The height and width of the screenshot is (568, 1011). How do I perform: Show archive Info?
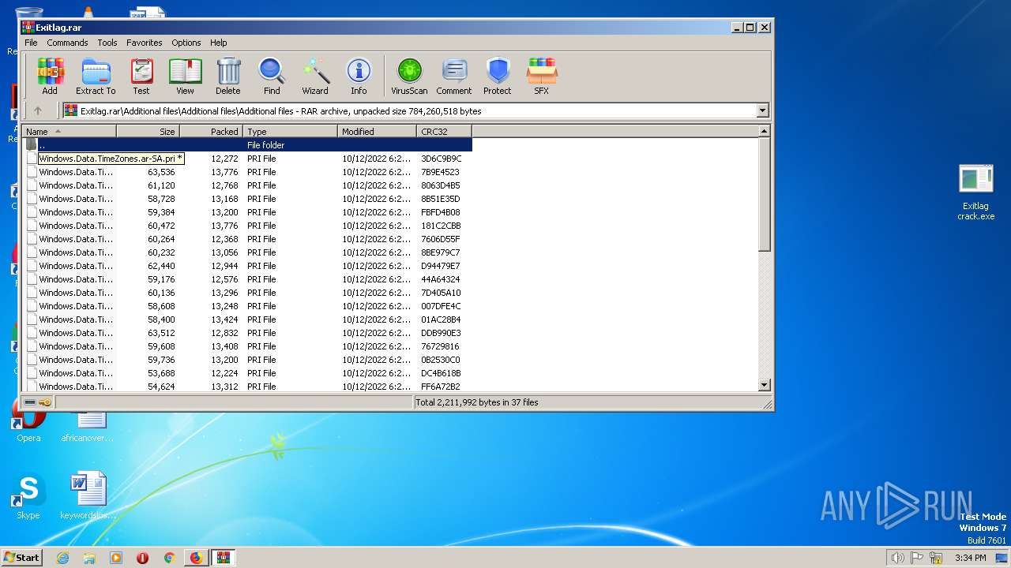click(x=359, y=76)
